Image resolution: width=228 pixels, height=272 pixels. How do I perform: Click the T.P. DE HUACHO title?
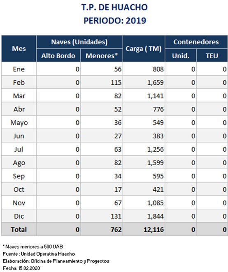point(114,7)
